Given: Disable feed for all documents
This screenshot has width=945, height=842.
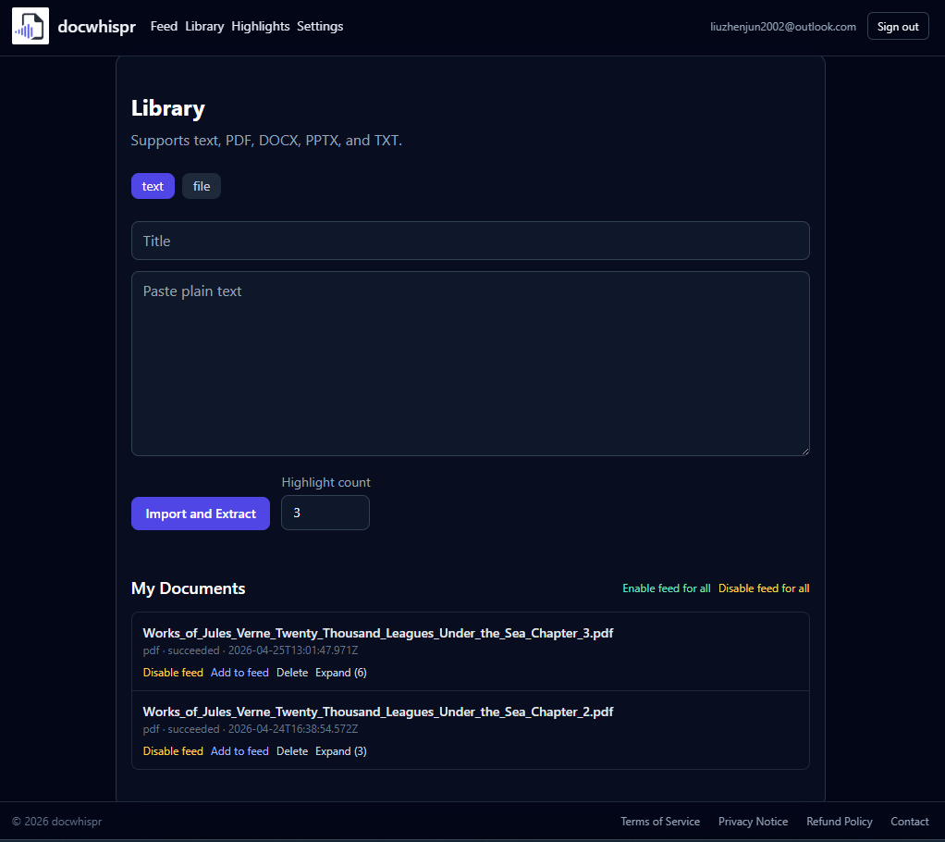Looking at the screenshot, I should coord(764,588).
